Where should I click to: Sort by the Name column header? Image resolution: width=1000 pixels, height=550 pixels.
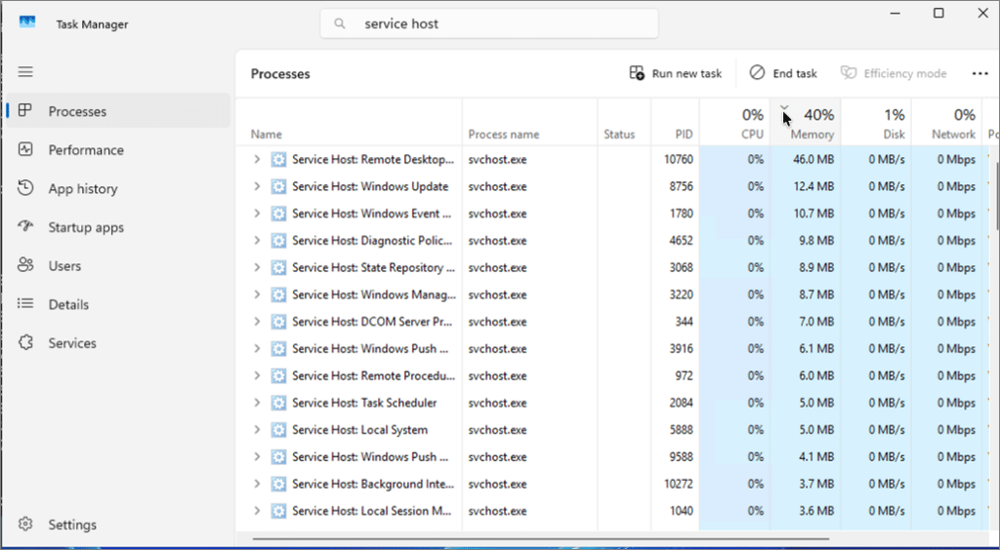coord(349,122)
